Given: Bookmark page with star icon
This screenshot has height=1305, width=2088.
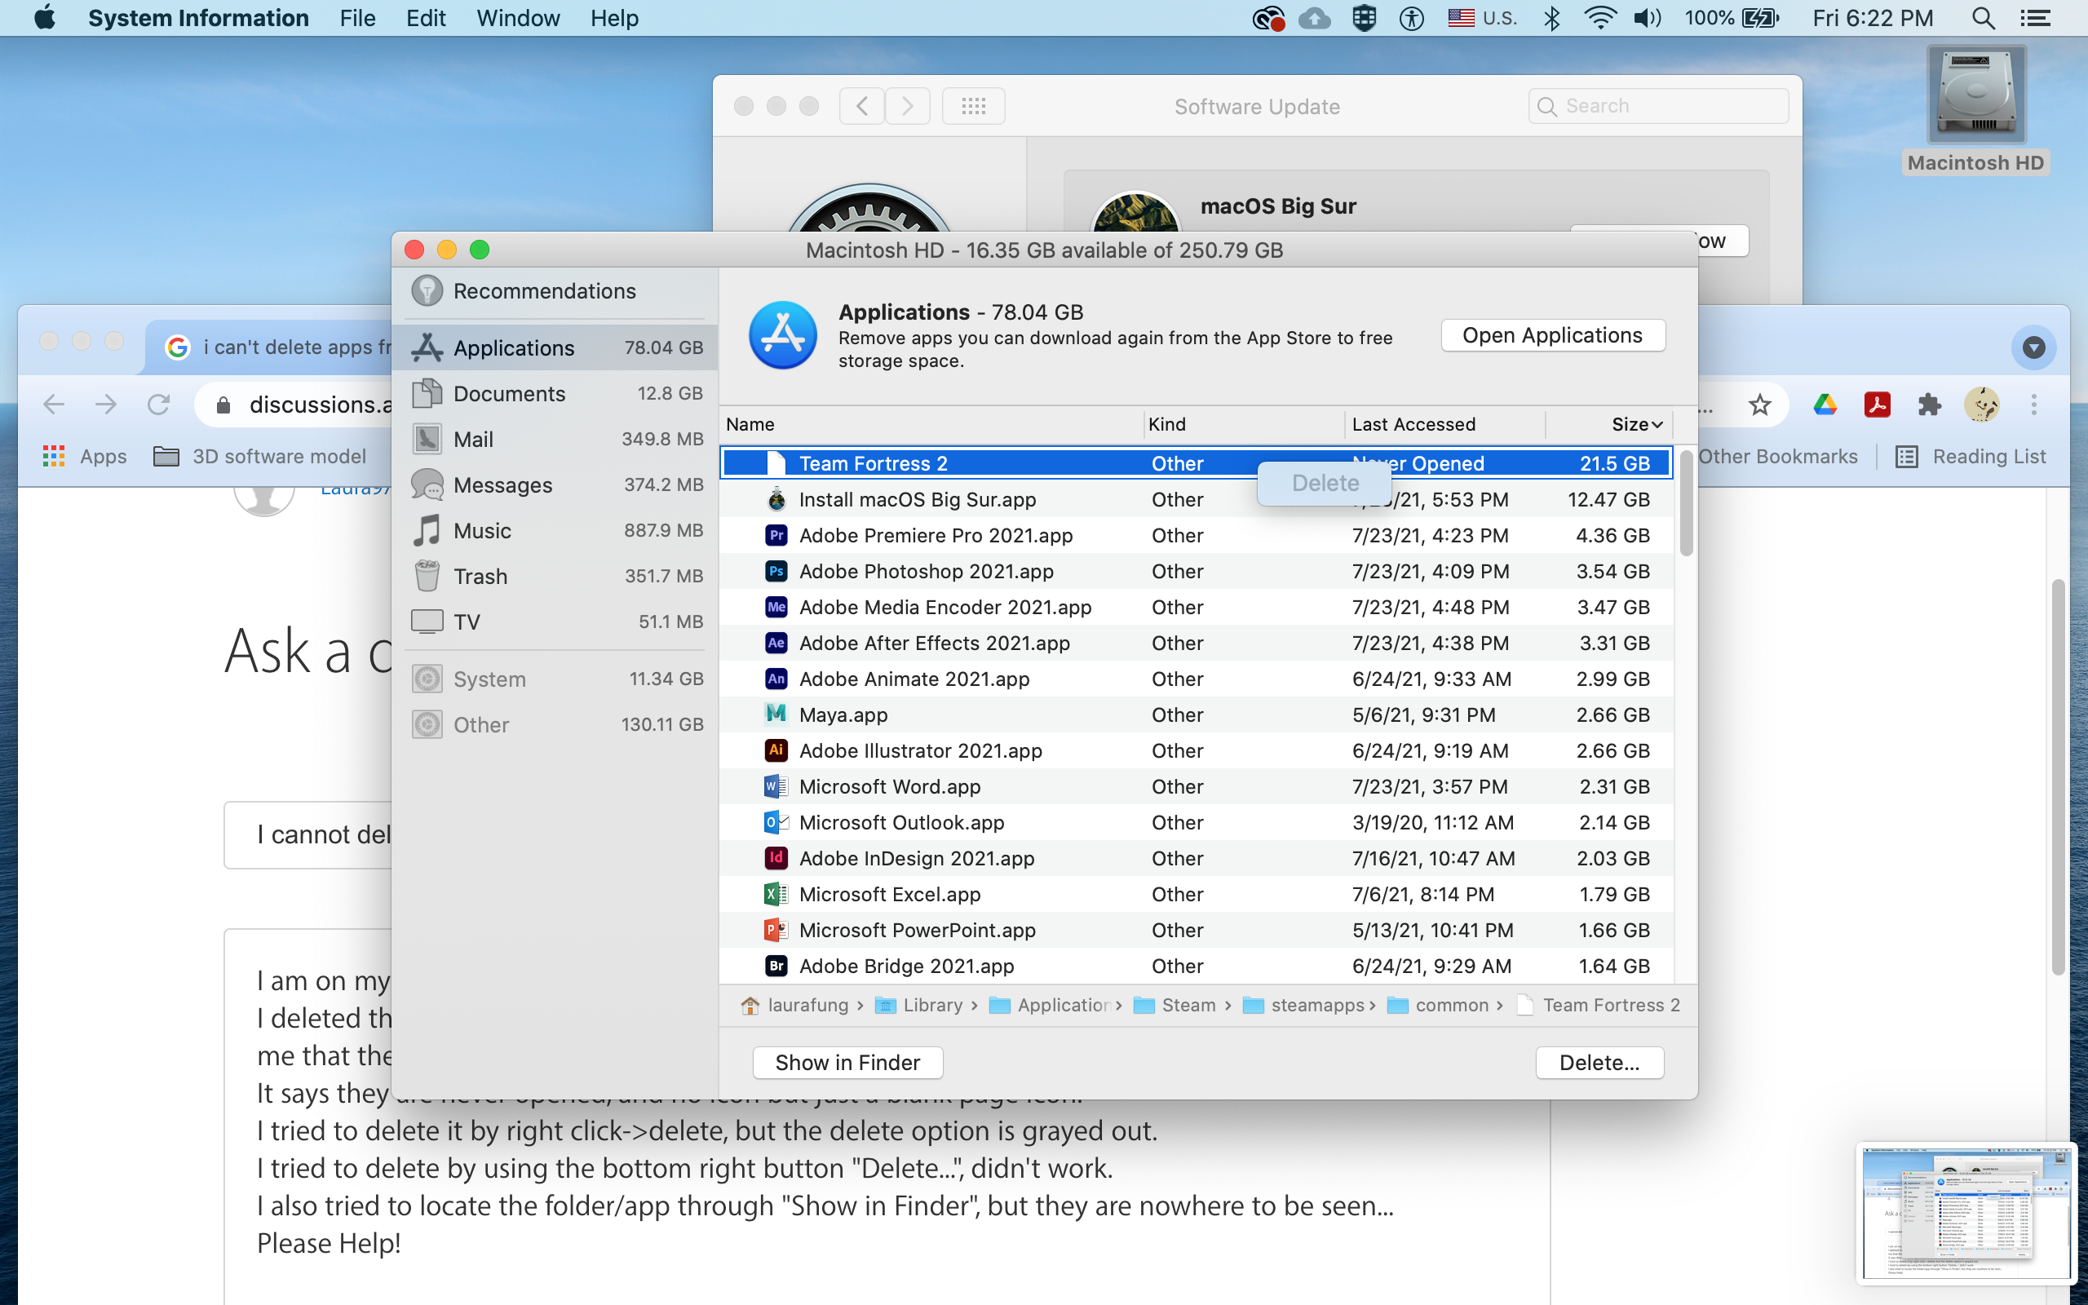Looking at the screenshot, I should pyautogui.click(x=1759, y=404).
